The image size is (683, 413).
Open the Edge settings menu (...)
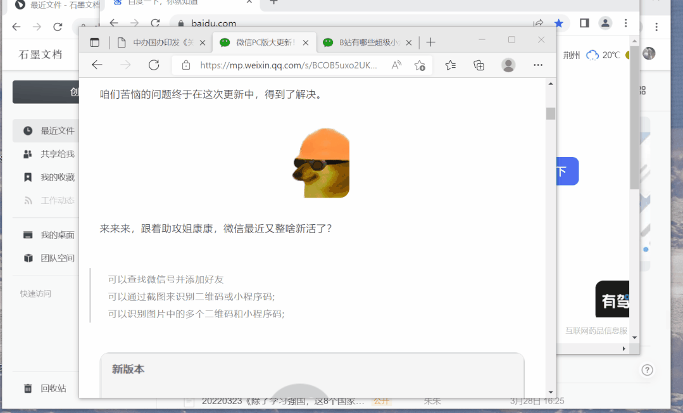pyautogui.click(x=538, y=65)
